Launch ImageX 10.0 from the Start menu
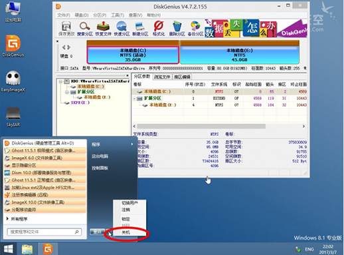Image resolution: width=344 pixels, height=255 pixels. pos(45,202)
